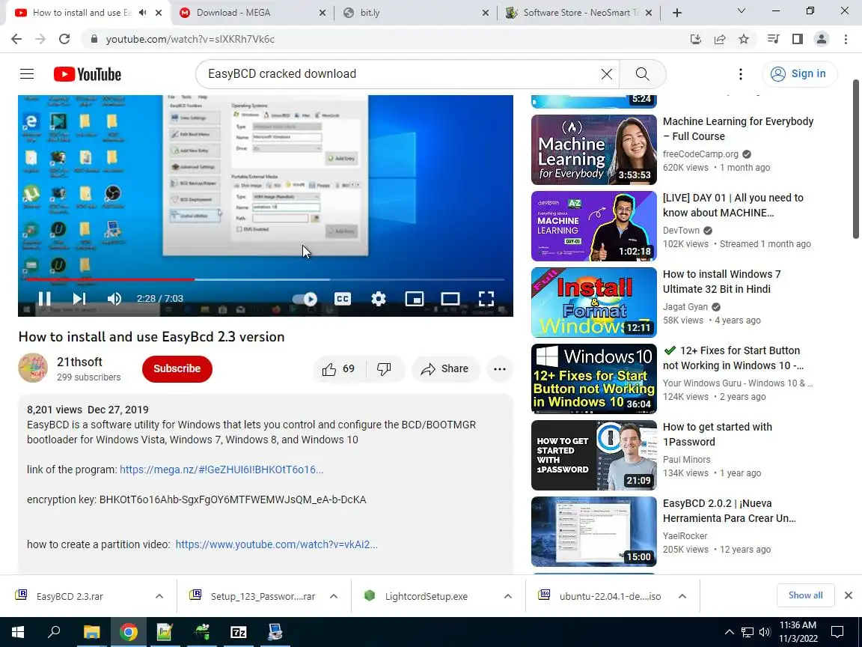The width and height of the screenshot is (862, 647).
Task: Go to YouTube home logo
Action: coord(88,73)
